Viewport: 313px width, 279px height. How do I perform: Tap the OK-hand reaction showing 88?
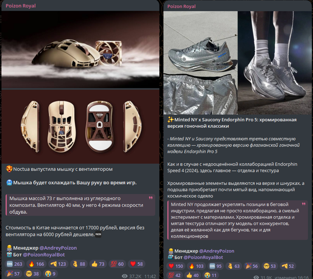point(78,264)
